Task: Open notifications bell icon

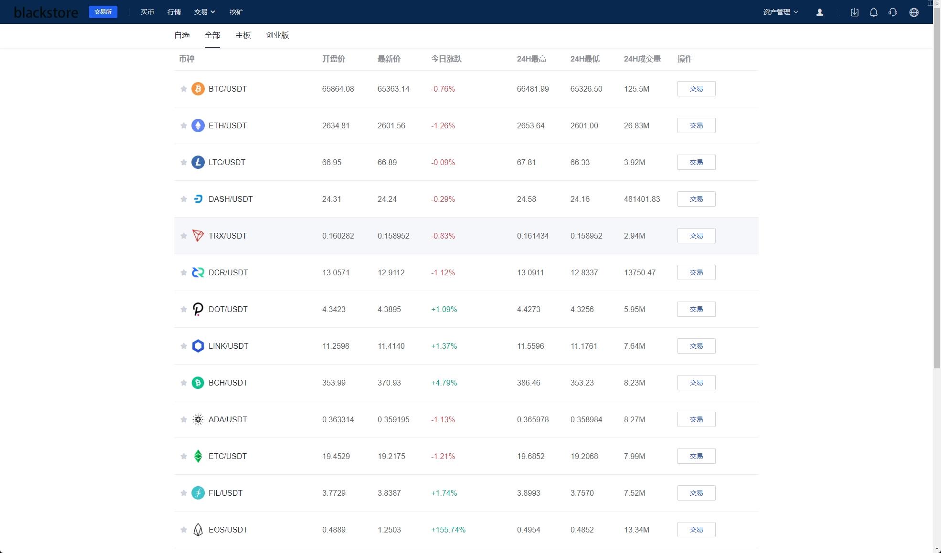Action: pos(873,12)
